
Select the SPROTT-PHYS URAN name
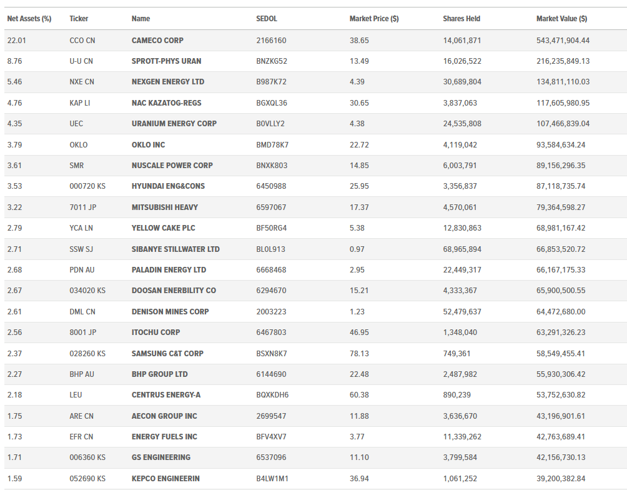click(166, 61)
